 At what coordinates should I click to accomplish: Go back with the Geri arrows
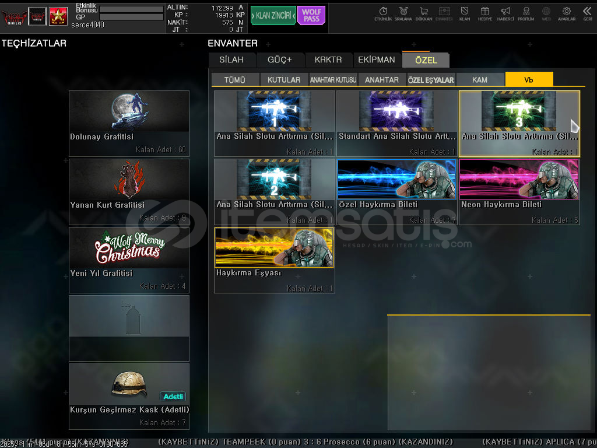587,13
